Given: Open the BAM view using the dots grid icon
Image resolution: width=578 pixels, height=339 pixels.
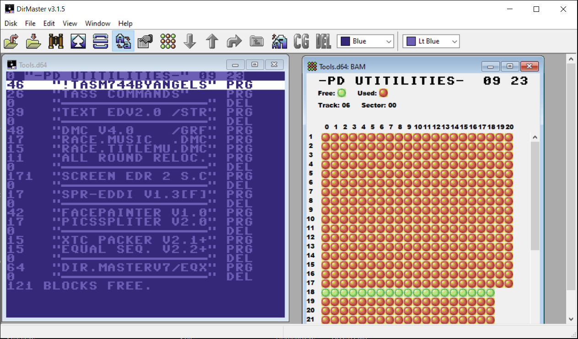Looking at the screenshot, I should [x=167, y=41].
